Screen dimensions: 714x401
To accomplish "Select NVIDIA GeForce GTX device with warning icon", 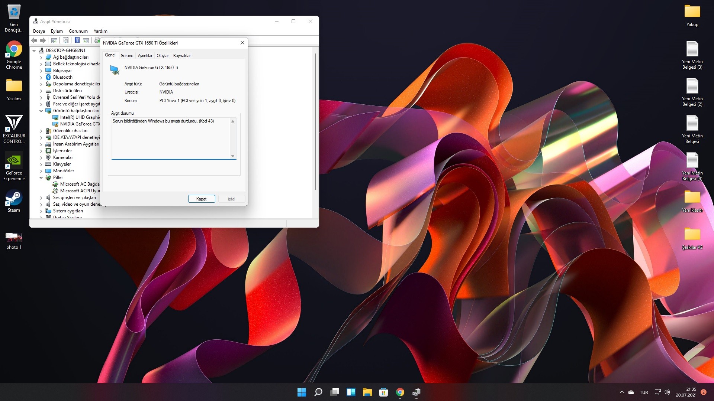I will [80, 124].
